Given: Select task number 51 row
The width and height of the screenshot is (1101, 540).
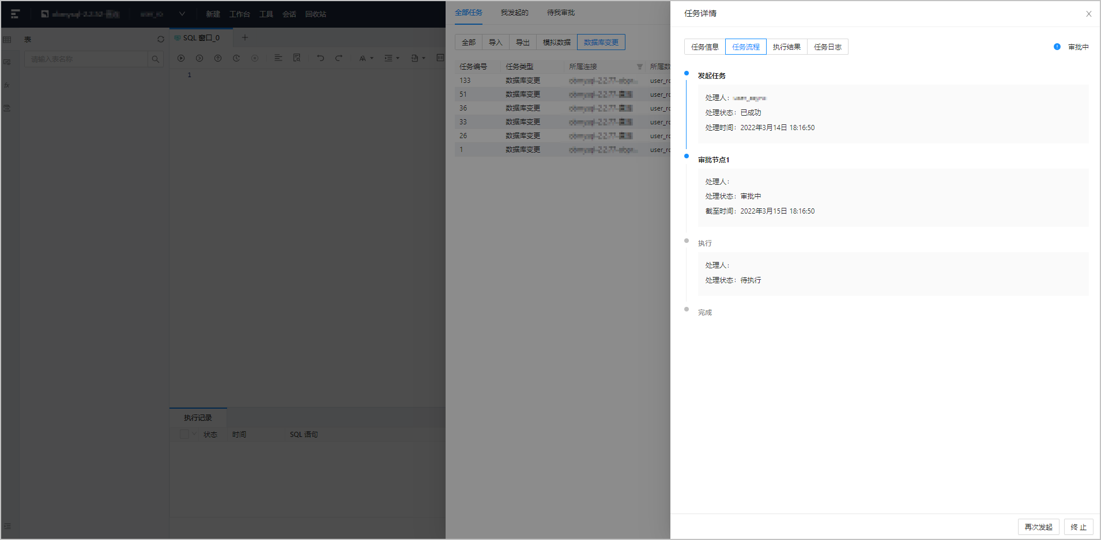Looking at the screenshot, I should coord(563,94).
